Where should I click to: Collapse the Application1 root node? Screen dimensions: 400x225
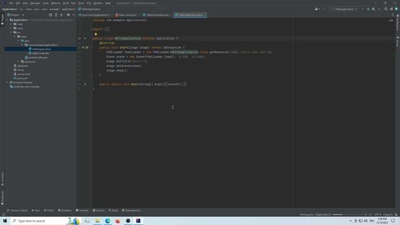click(x=7, y=20)
